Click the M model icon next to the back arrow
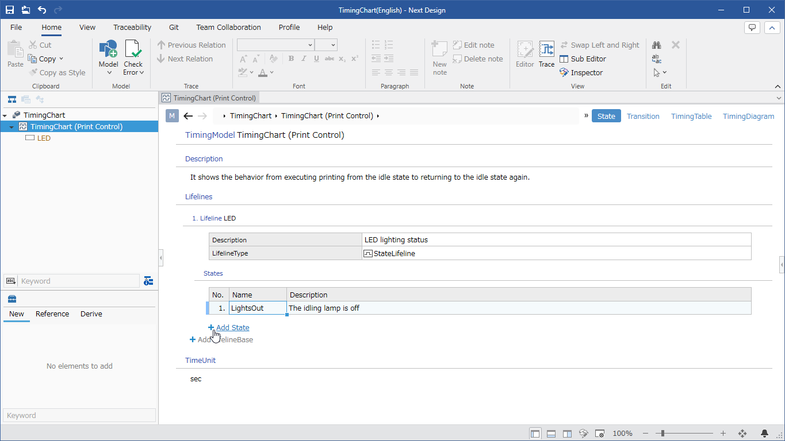 pos(172,116)
